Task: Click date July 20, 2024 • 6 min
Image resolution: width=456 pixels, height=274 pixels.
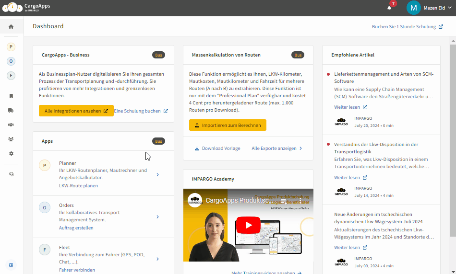Action: coord(374,126)
